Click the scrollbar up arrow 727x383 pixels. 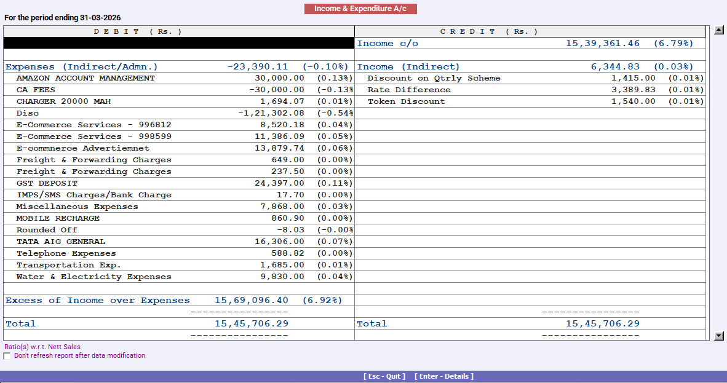coord(717,28)
